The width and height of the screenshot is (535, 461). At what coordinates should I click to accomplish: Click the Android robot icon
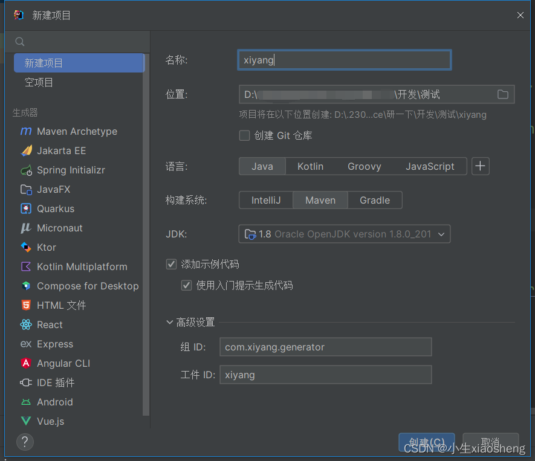pos(26,402)
